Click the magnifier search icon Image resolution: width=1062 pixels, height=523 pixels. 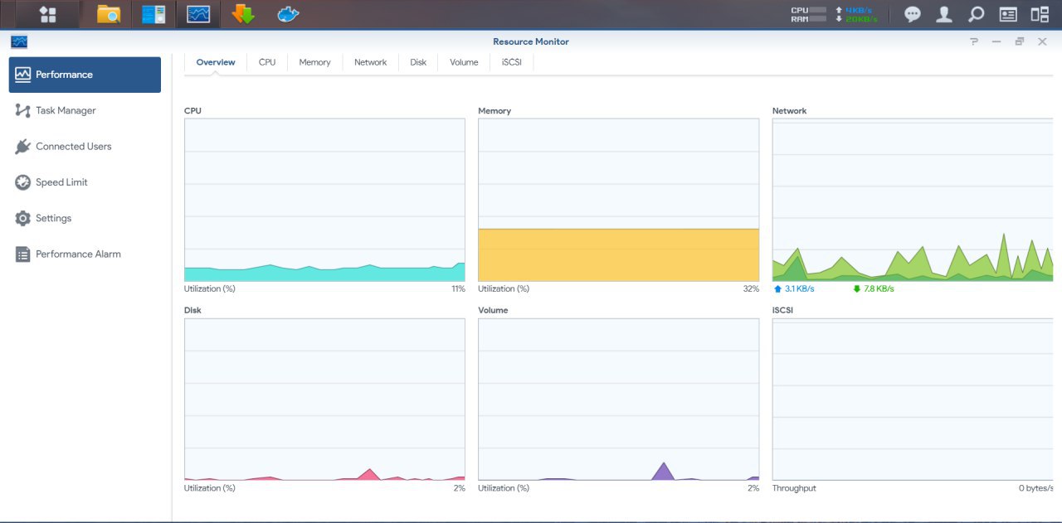[x=976, y=14]
